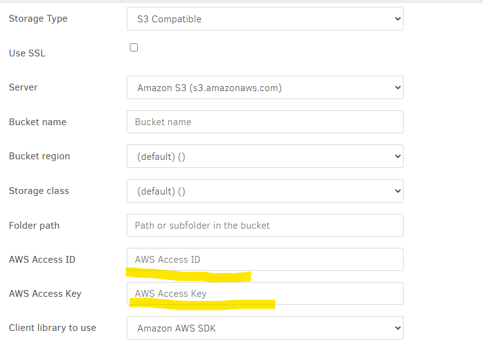
Task: Click the "Storage class" label text
Action: (x=38, y=191)
